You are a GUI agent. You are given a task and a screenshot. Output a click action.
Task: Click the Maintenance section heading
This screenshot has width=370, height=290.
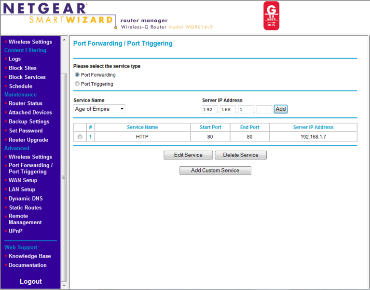pyautogui.click(x=21, y=95)
